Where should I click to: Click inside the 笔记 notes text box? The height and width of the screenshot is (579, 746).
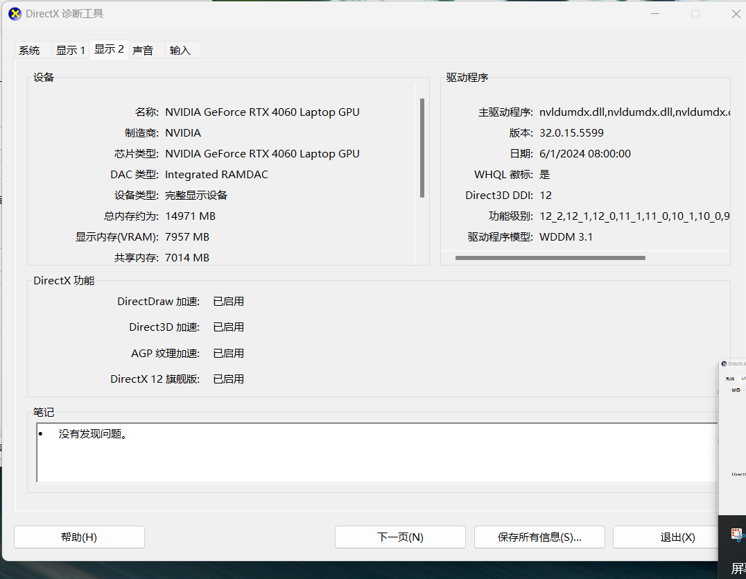[376, 452]
